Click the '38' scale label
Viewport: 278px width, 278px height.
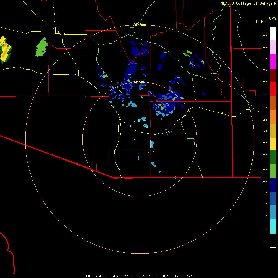(x=265, y=119)
